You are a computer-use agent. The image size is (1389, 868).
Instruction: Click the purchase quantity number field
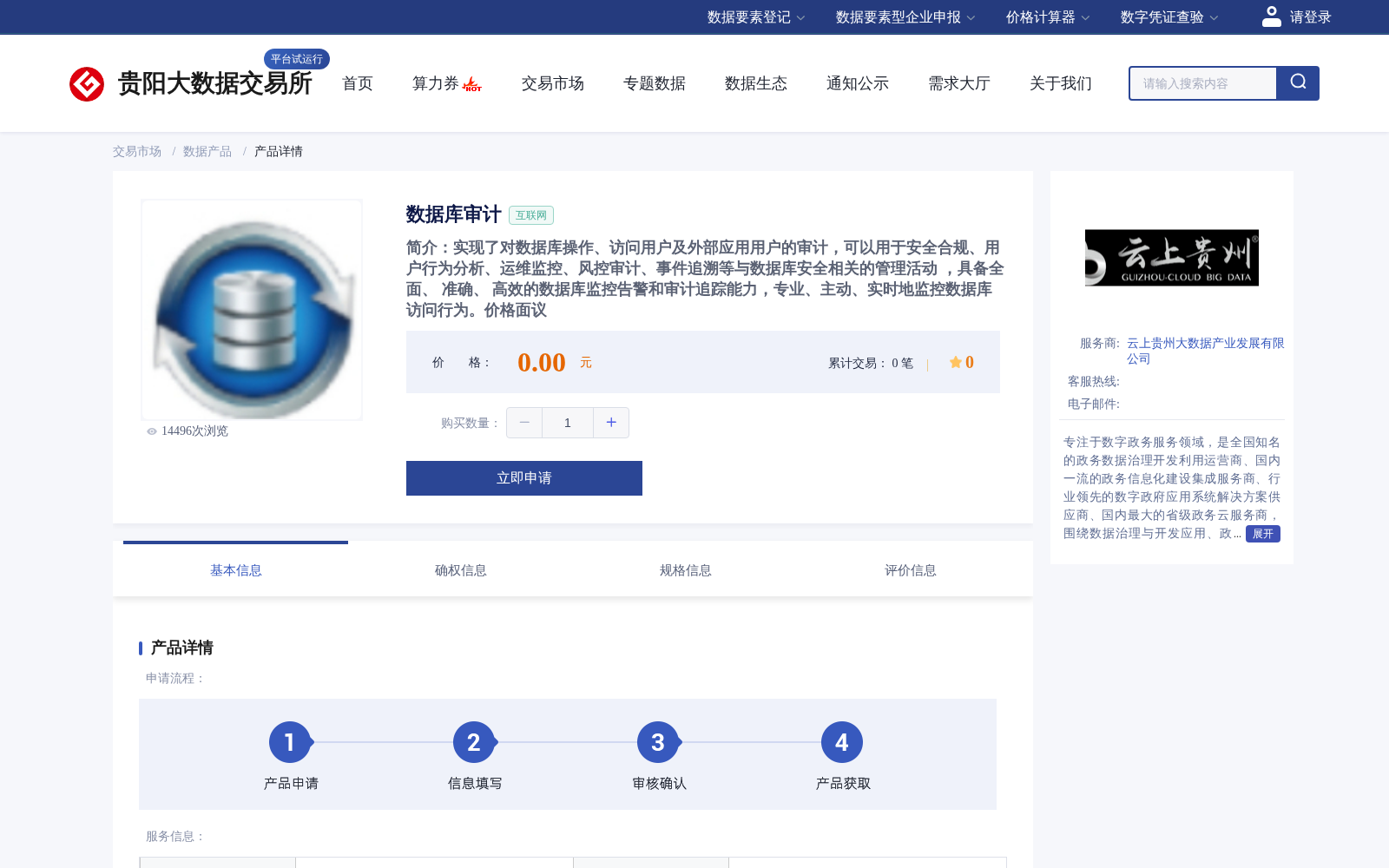[568, 423]
